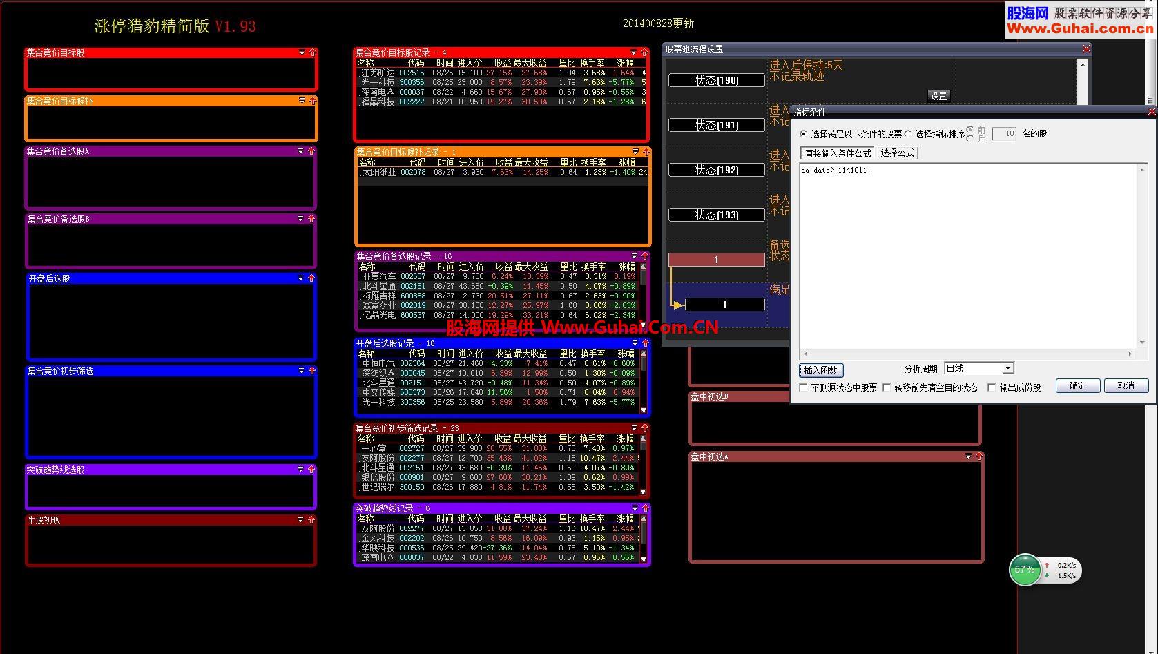1158x654 pixels.
Task: Select the 福晶科技 row
Action: pyautogui.click(x=501, y=102)
